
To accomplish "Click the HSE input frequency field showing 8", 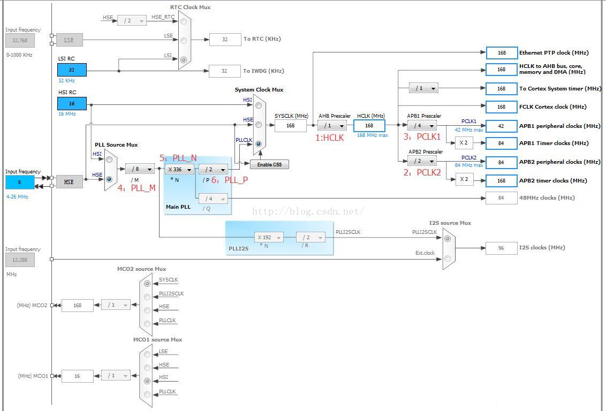I will click(20, 182).
